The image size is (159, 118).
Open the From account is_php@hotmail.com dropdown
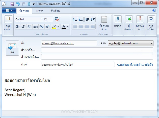[131, 43]
